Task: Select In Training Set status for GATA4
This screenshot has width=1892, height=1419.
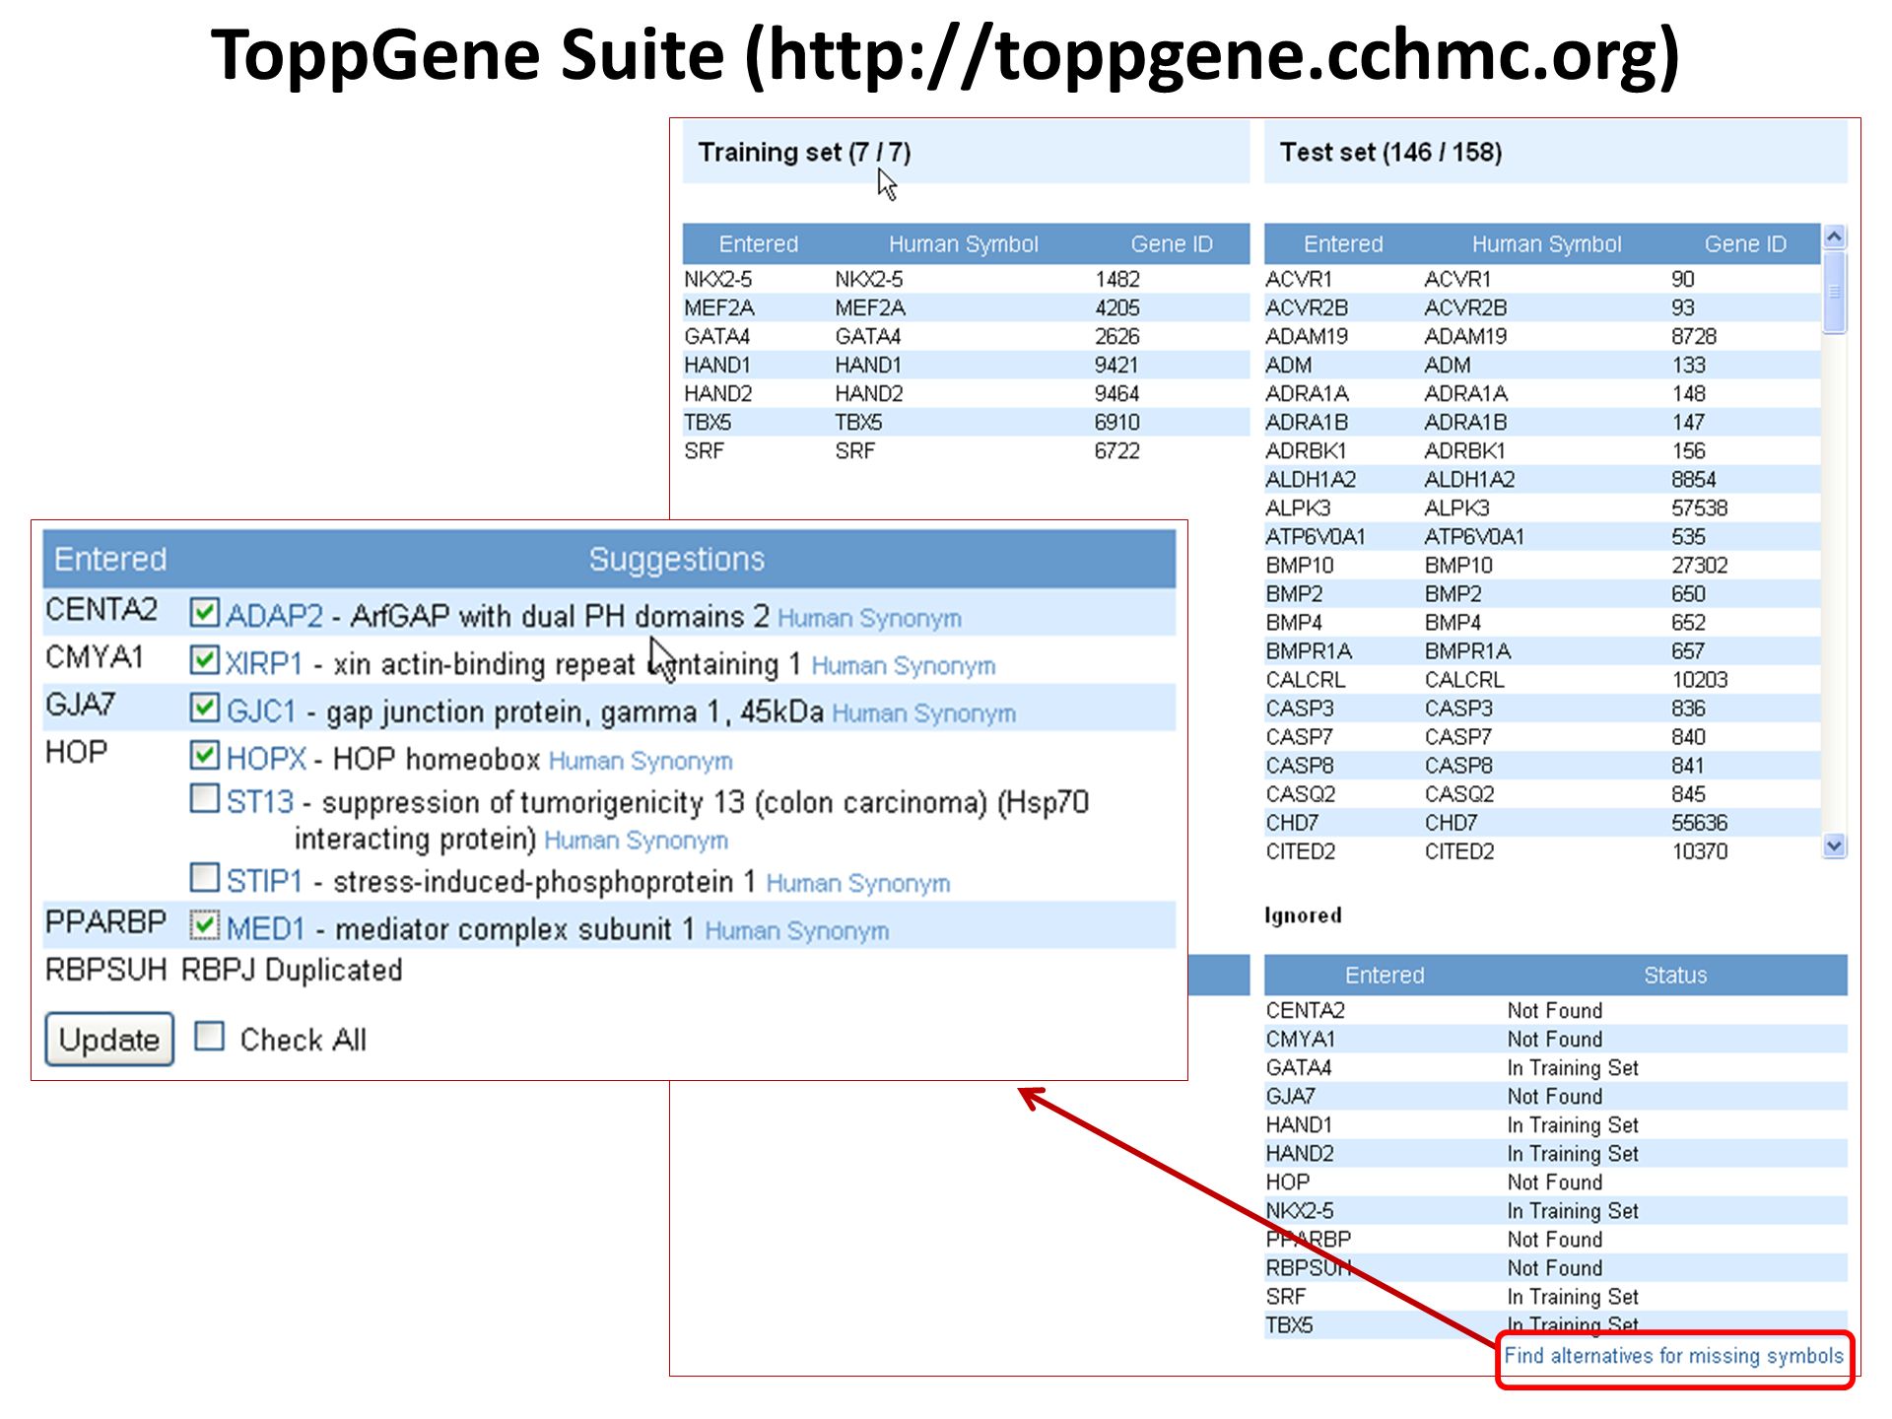Action: (x=1573, y=1067)
